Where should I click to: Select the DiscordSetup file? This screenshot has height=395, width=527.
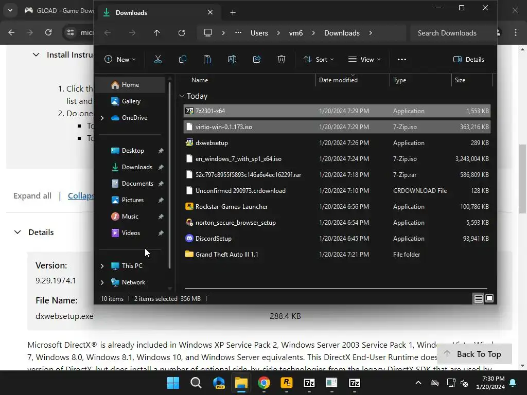pyautogui.click(x=337, y=239)
